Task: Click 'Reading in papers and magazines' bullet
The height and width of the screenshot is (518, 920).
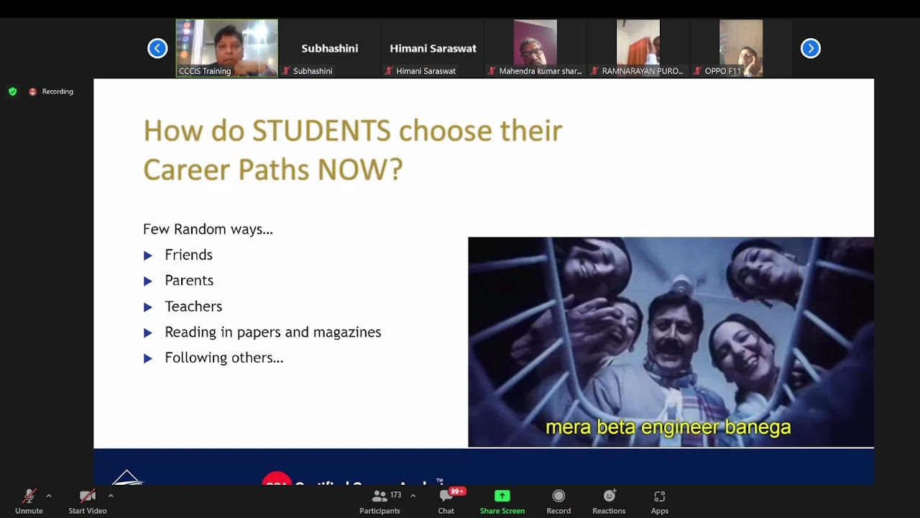Action: [273, 332]
